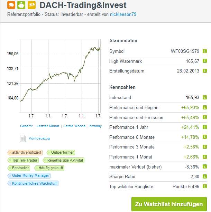
Task: Select Letzte Woche chart range
Action: (74, 126)
